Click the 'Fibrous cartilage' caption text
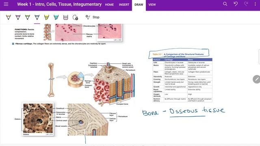260x146 pixels. [x=61, y=44]
